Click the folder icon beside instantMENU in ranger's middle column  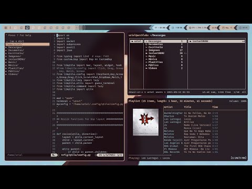[146, 53]
